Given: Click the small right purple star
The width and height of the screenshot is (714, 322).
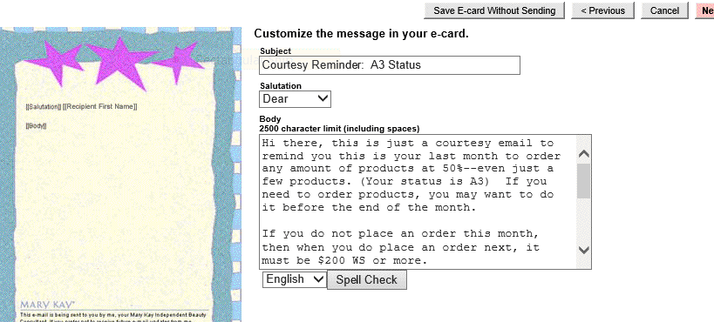Looking at the screenshot, I should [180, 63].
